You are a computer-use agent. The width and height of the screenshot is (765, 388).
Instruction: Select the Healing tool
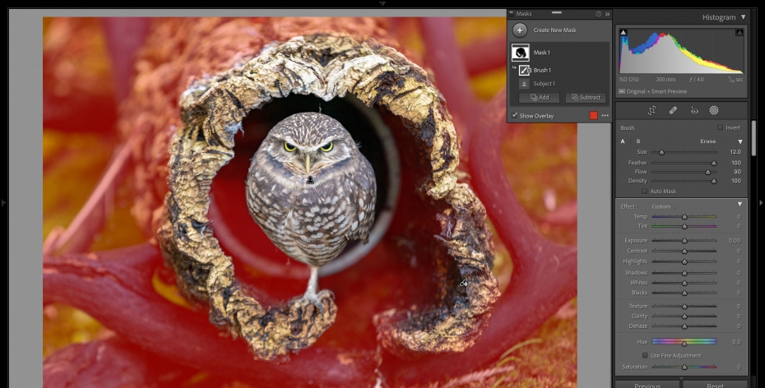pyautogui.click(x=673, y=111)
